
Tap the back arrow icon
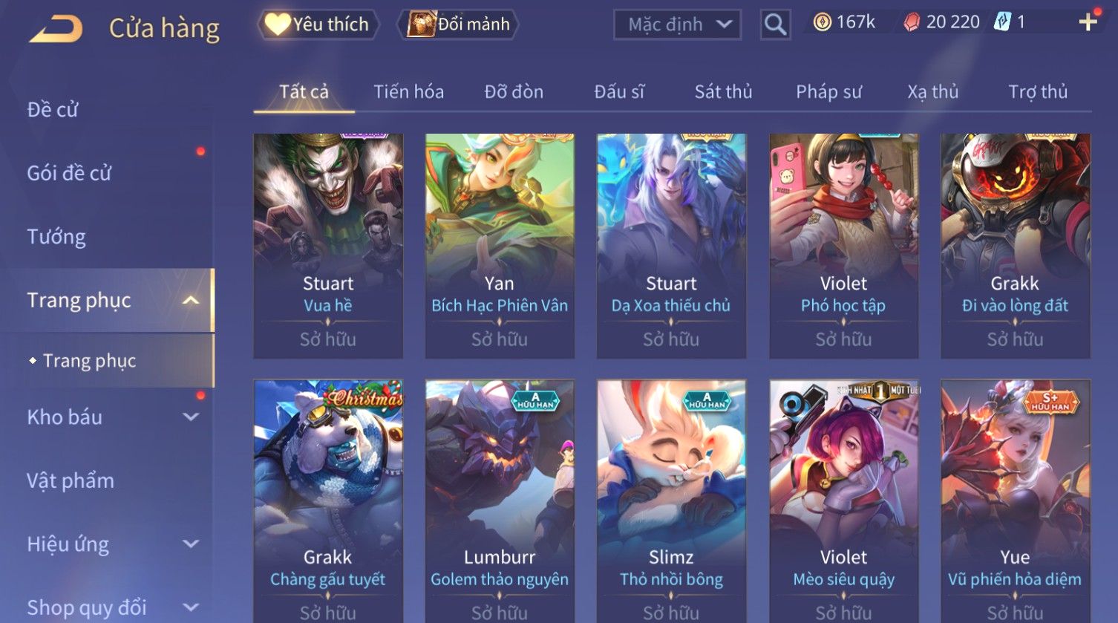click(x=56, y=29)
